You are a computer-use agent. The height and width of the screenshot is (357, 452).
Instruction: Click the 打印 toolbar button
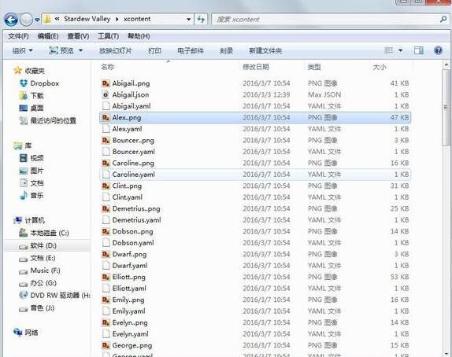[x=154, y=50]
